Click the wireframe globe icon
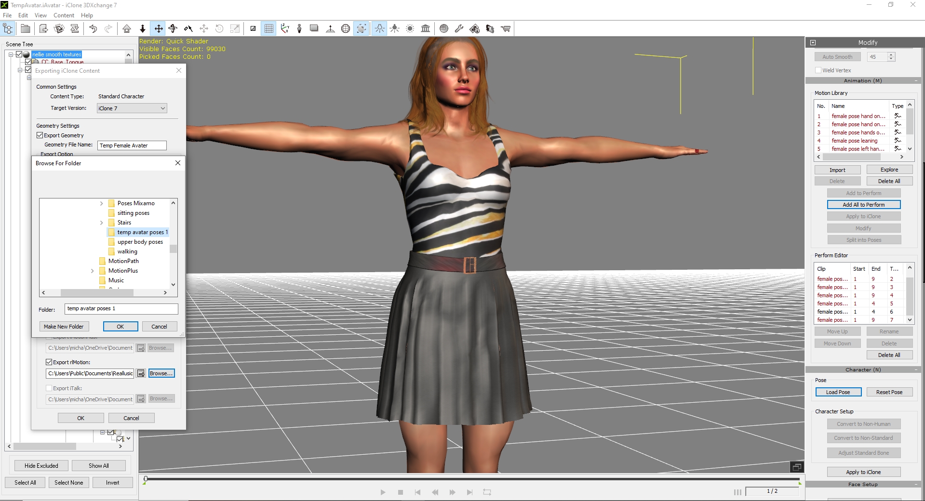The height and width of the screenshot is (501, 925). (x=346, y=29)
